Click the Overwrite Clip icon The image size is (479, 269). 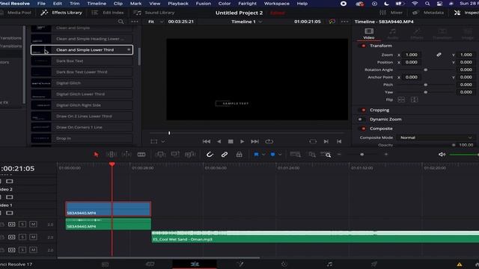(175, 155)
